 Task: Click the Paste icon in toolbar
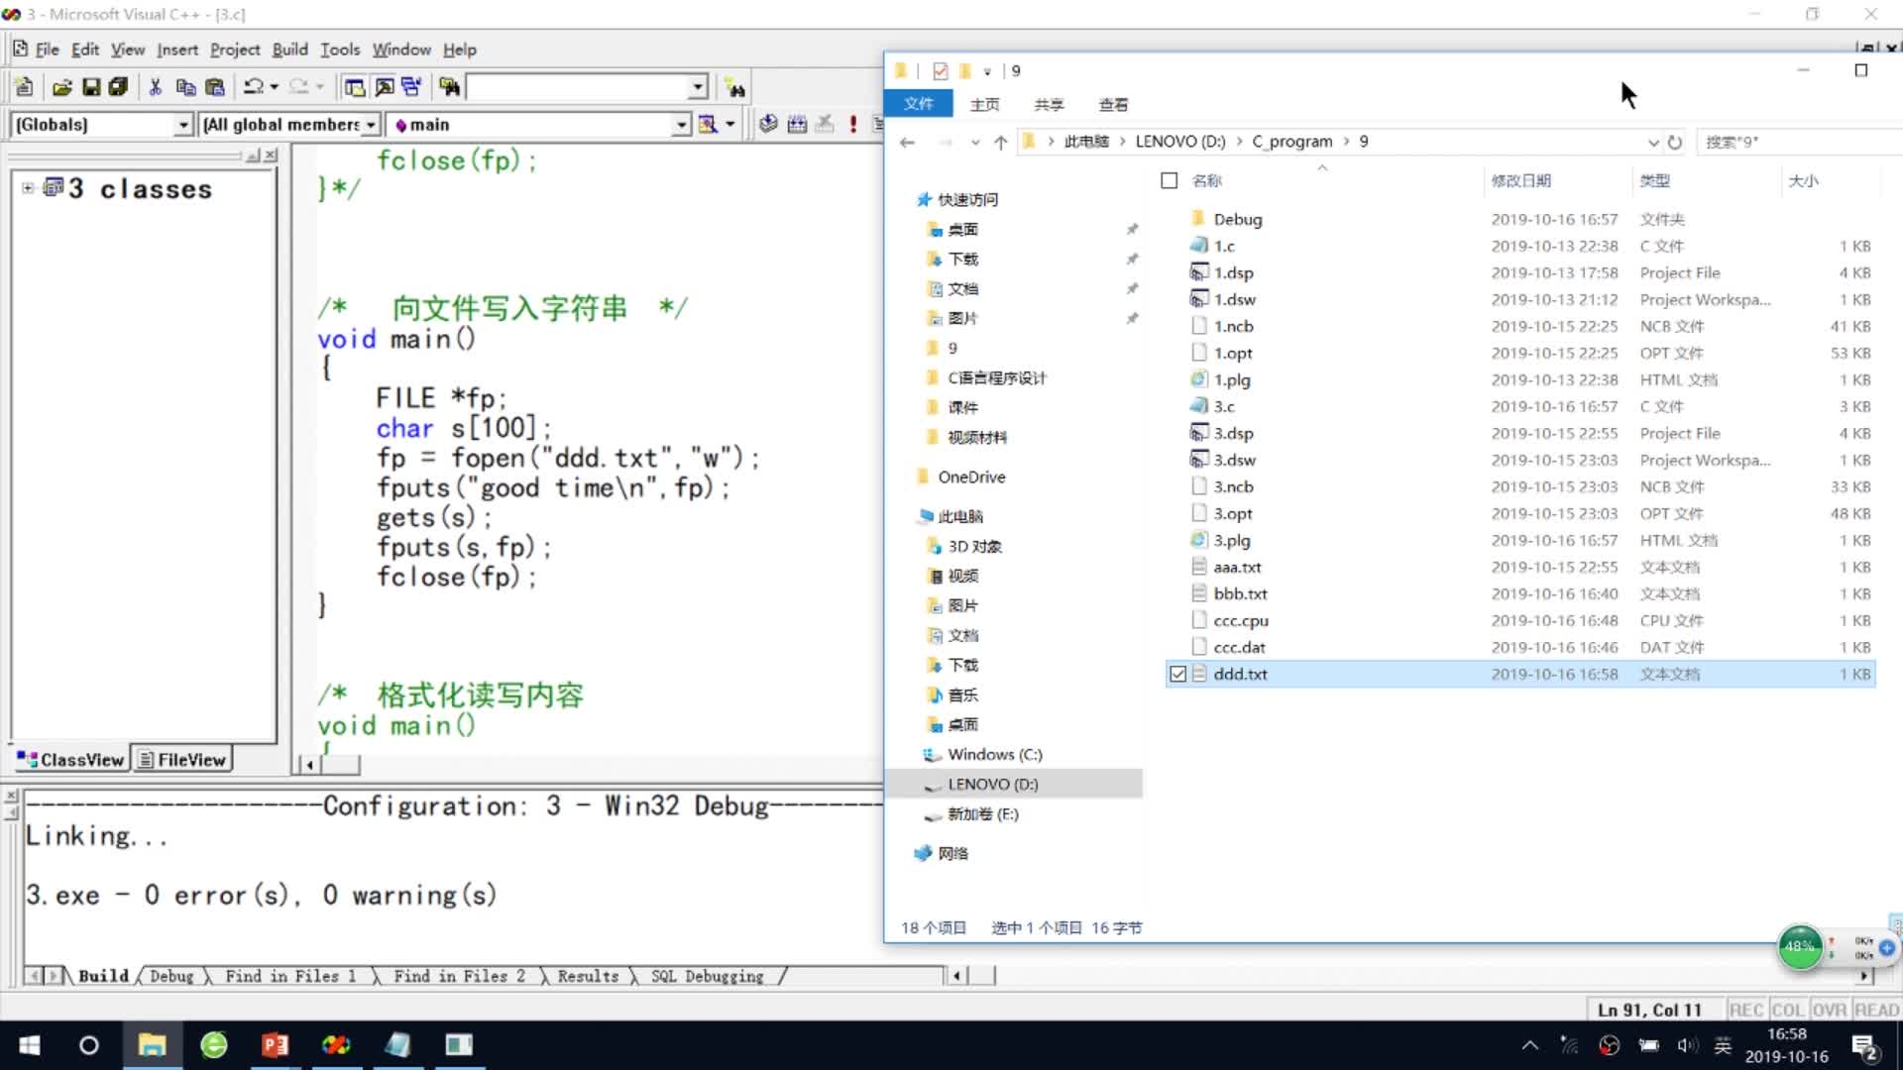[x=214, y=88]
